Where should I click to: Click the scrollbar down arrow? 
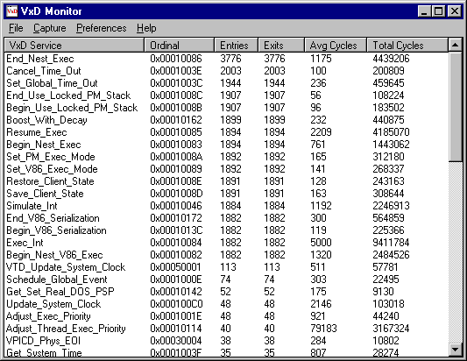tap(455, 350)
